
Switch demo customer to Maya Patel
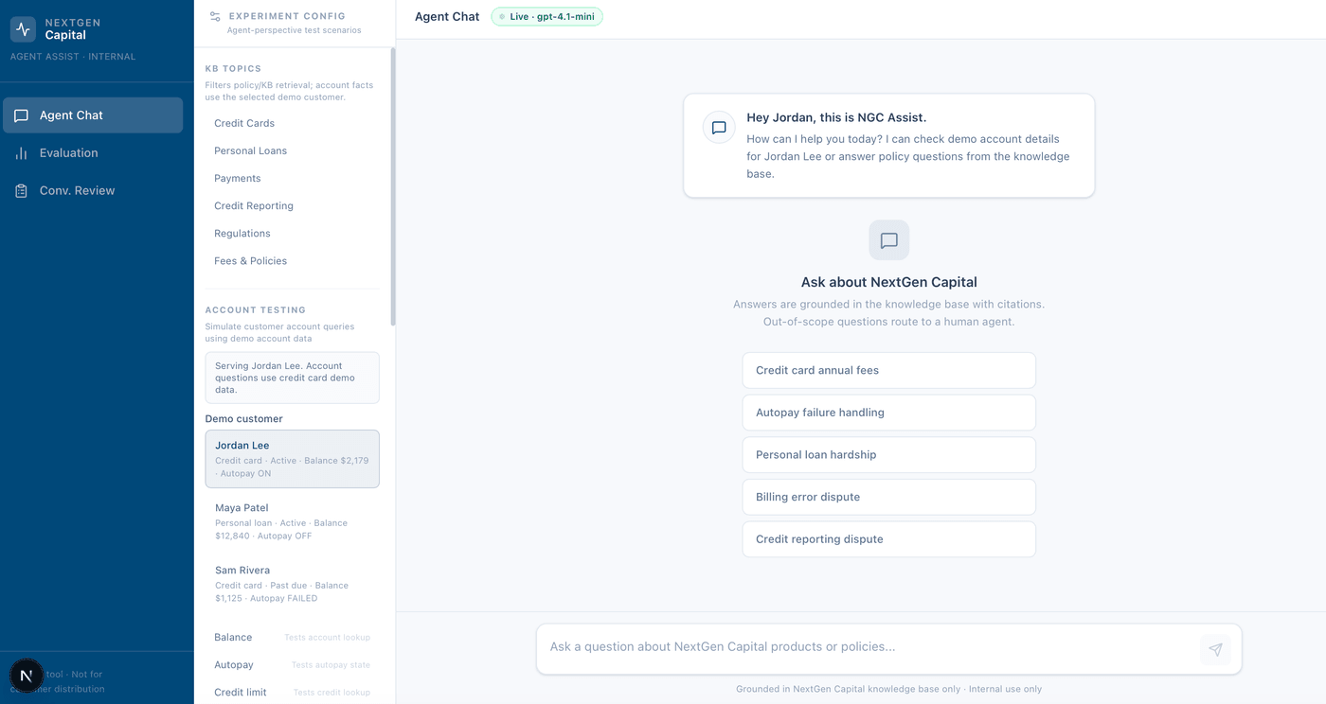tap(292, 521)
